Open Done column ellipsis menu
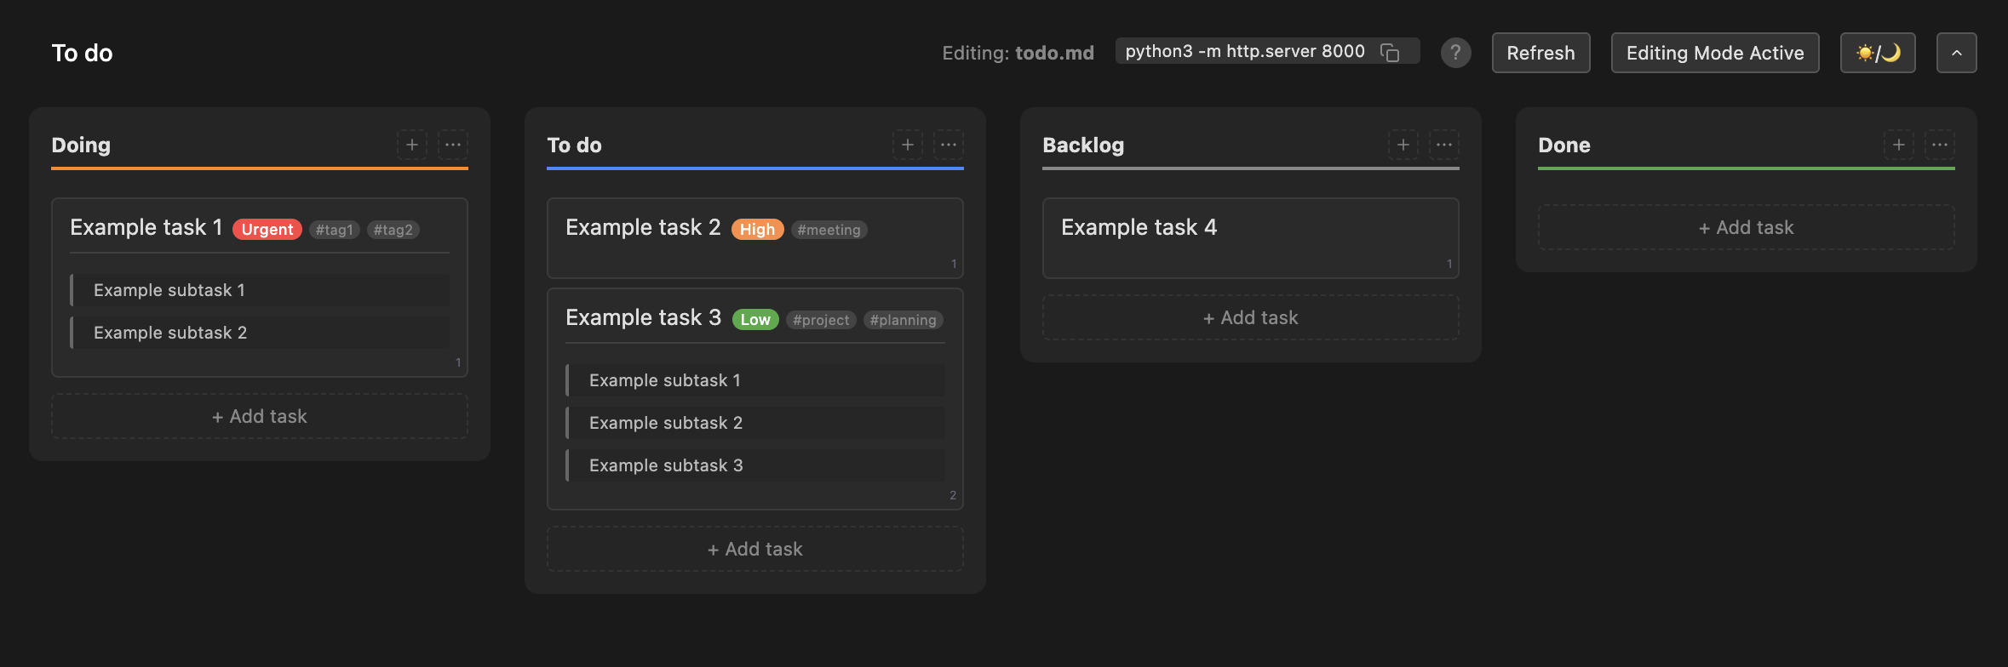 tap(1940, 145)
